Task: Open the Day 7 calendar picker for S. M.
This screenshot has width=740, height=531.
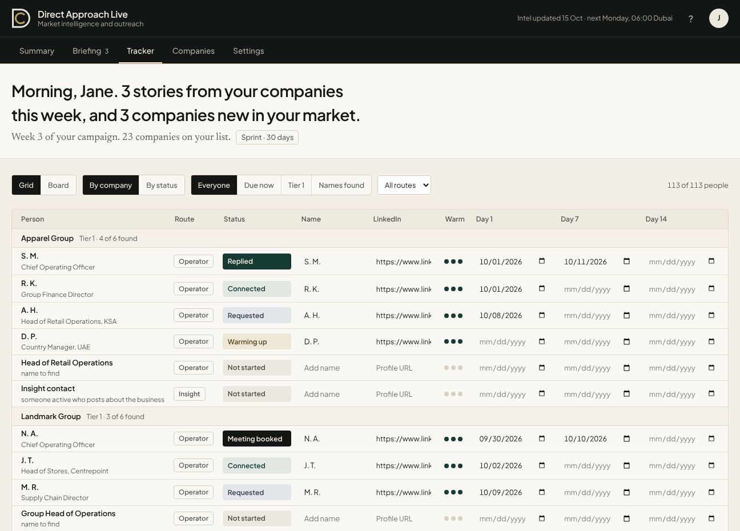Action: pyautogui.click(x=626, y=261)
